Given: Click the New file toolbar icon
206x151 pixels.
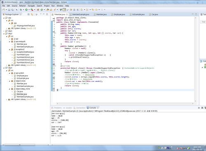Looking at the screenshot, I should 4,10.
